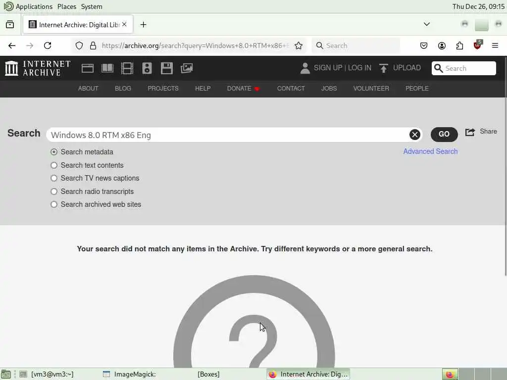Click LOG IN link

[359, 67]
